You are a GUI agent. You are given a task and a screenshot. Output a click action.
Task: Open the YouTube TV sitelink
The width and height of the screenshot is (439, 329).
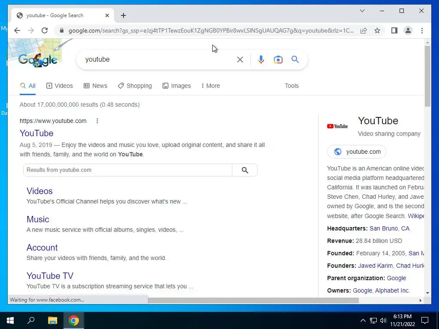50,275
